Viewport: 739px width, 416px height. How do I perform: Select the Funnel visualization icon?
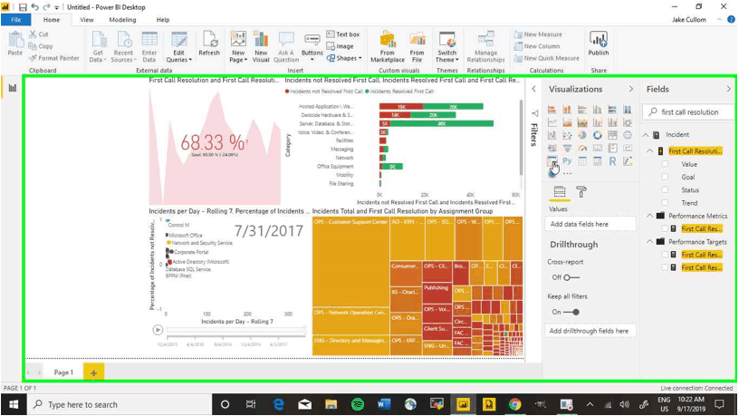(567, 148)
